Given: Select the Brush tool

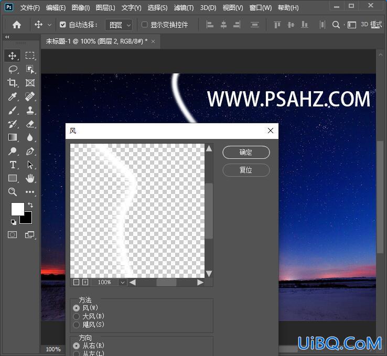Looking at the screenshot, I should [13, 111].
